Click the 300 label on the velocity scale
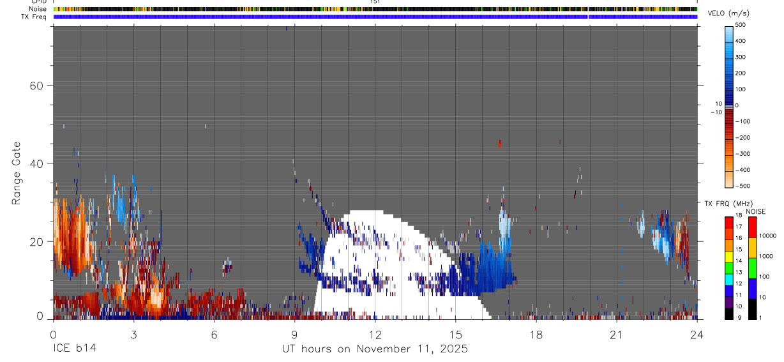784x362 pixels. 741,57
